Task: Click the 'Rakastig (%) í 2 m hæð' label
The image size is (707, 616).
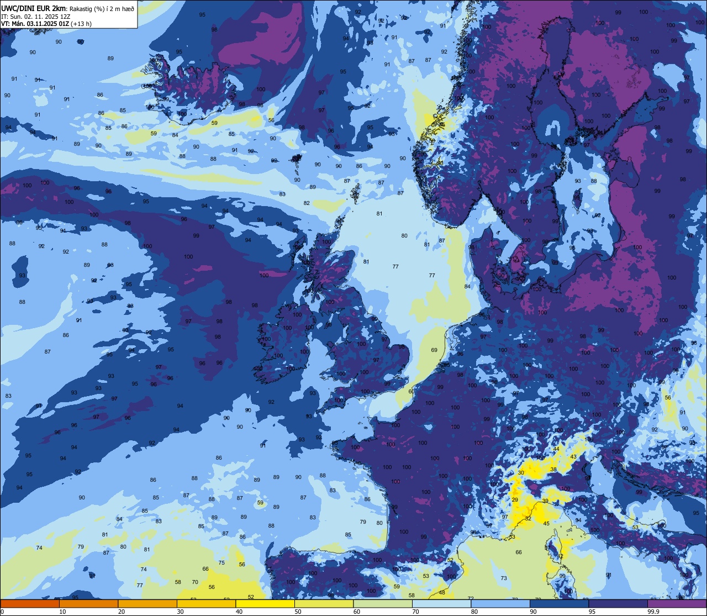Action: tap(102, 8)
